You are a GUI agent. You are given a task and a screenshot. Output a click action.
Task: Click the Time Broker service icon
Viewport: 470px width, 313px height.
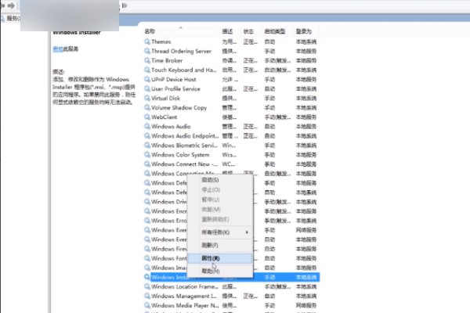tap(147, 60)
